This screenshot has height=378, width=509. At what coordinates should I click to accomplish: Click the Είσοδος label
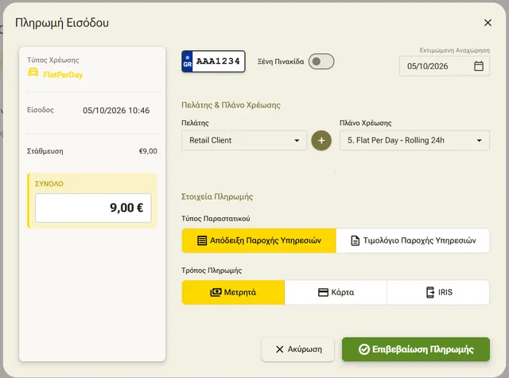point(41,110)
